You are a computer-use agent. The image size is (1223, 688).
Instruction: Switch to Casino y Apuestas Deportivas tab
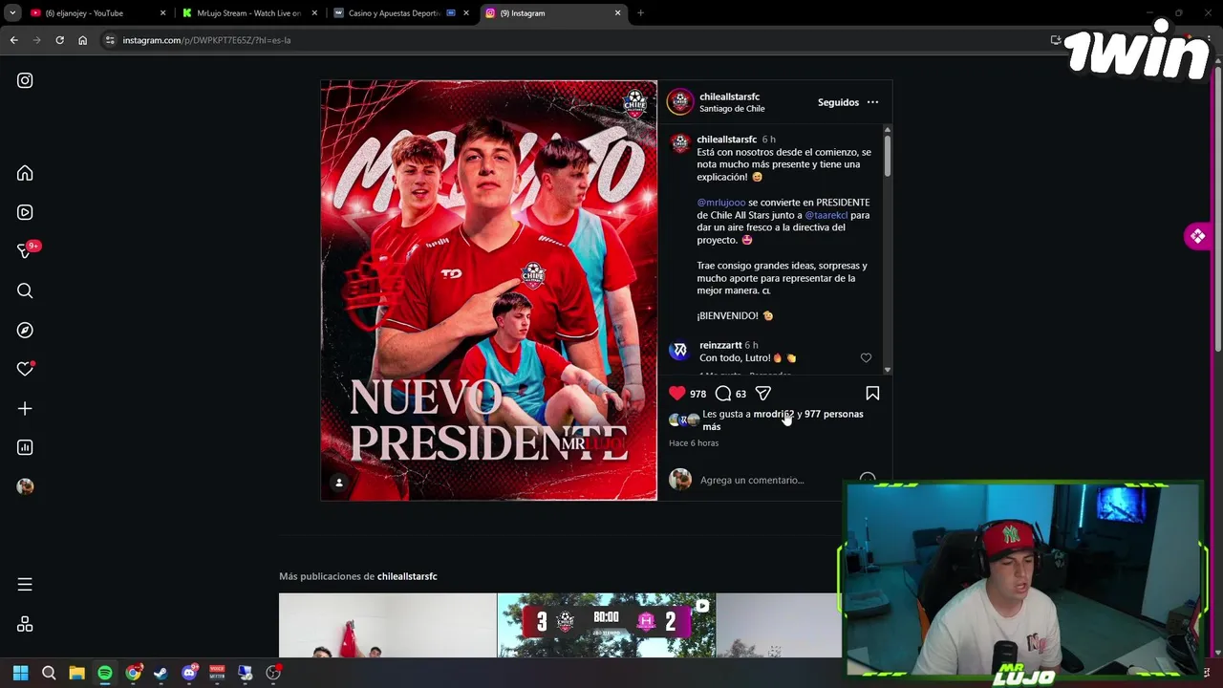point(394,13)
